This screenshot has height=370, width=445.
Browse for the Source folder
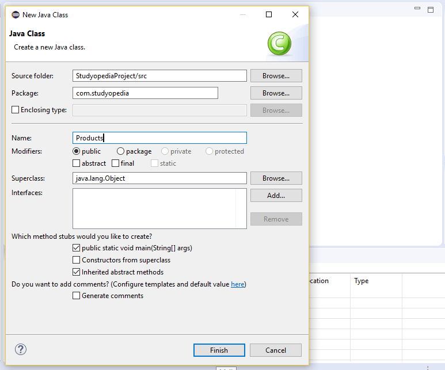276,76
